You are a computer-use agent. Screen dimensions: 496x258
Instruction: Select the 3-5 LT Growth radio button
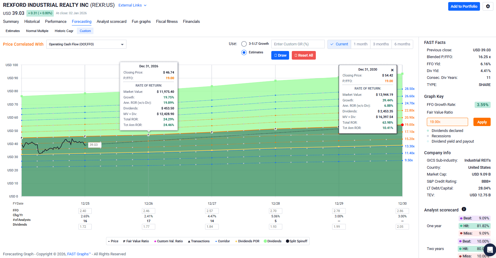244,44
